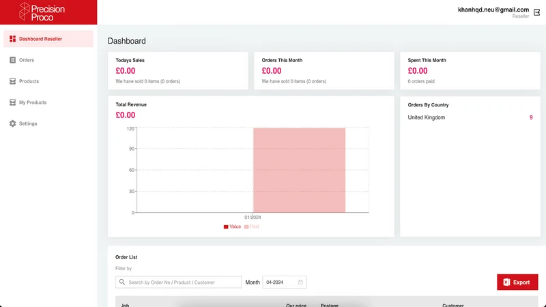Click the Dashboard page title
546x307 pixels.
tap(127, 41)
